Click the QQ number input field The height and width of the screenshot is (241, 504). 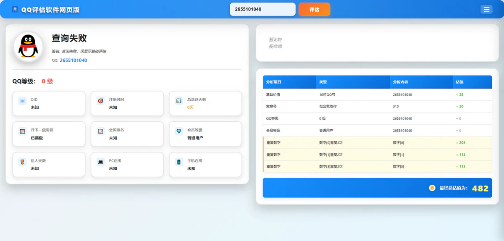(262, 9)
